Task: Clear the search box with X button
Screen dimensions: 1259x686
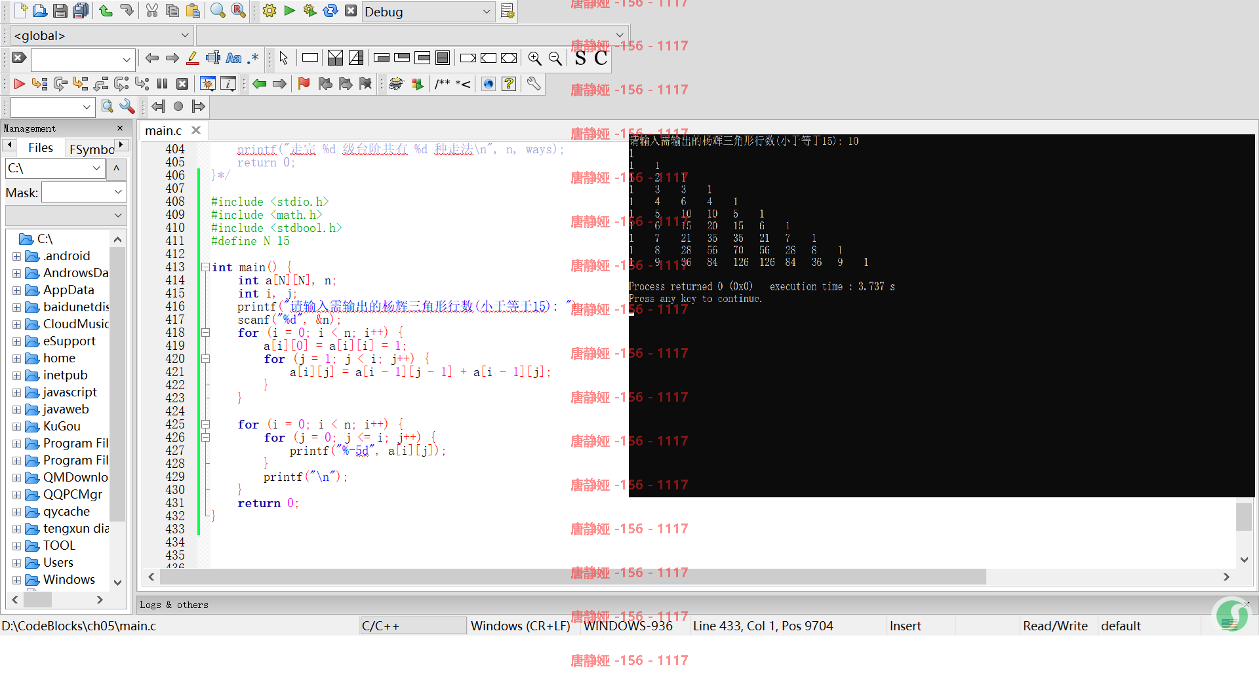Action: 19,58
